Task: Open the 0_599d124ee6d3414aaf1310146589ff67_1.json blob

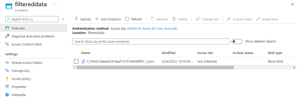Action: click(x=120, y=62)
